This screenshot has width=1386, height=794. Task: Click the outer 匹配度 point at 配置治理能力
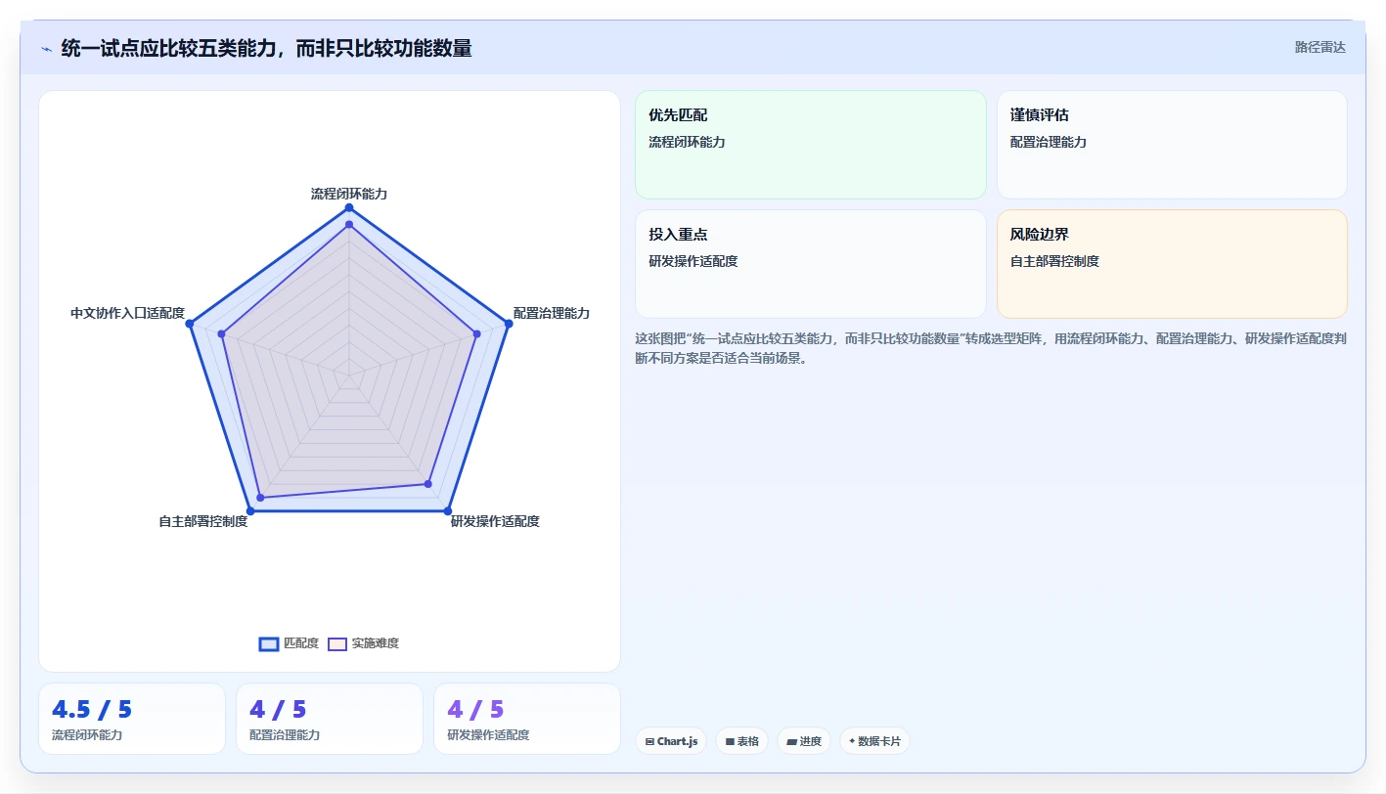tap(508, 323)
